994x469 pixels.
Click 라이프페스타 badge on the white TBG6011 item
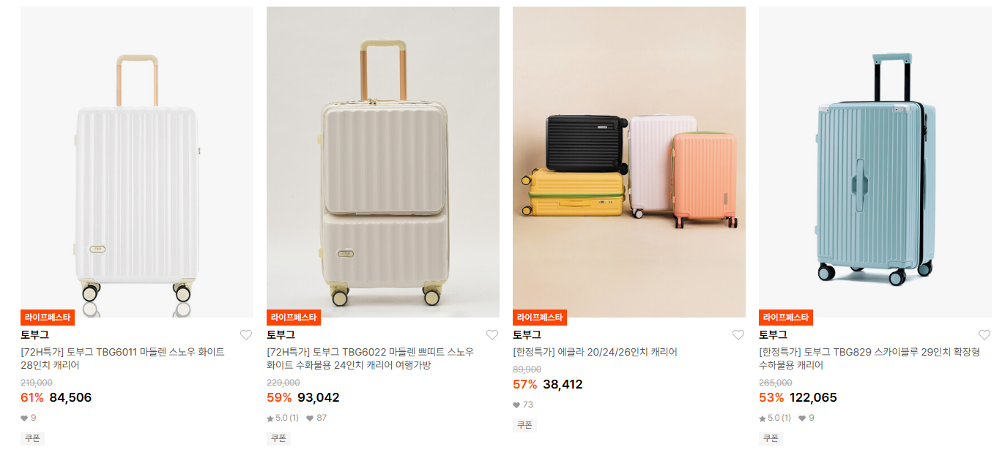pyautogui.click(x=48, y=318)
